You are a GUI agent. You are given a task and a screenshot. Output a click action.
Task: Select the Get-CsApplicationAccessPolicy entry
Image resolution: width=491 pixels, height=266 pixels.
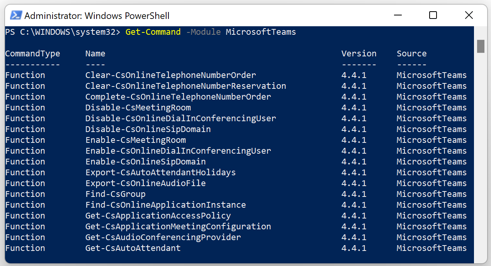[x=158, y=215]
